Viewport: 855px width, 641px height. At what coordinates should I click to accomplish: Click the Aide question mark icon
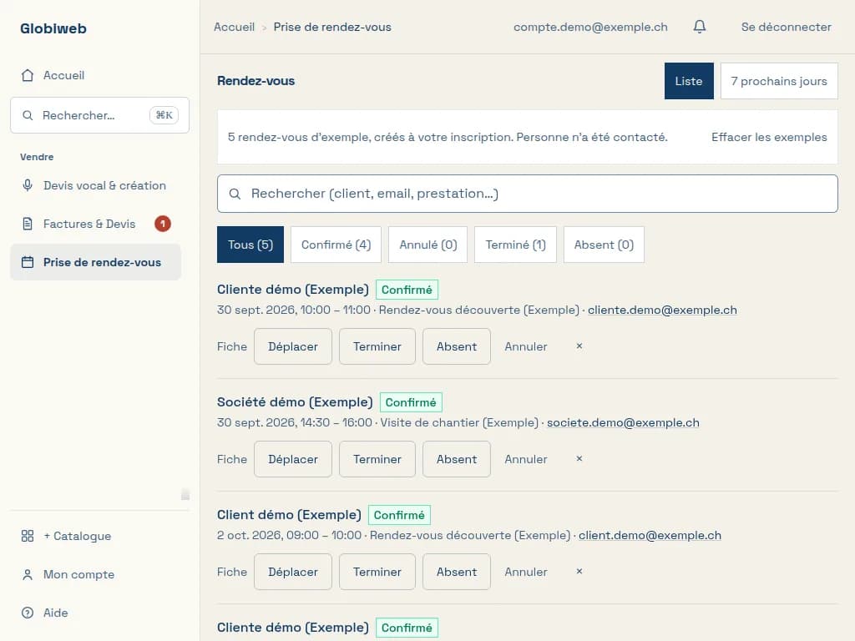pos(28,613)
